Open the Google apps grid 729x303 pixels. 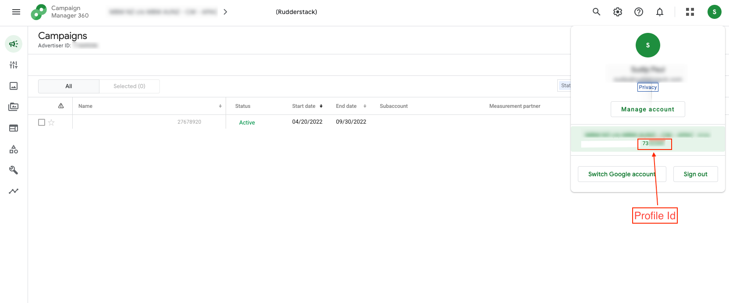tap(690, 12)
